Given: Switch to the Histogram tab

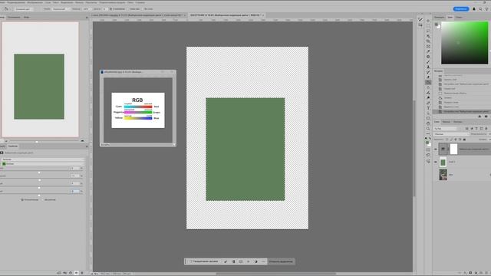Looking at the screenshot, I should tap(14, 17).
